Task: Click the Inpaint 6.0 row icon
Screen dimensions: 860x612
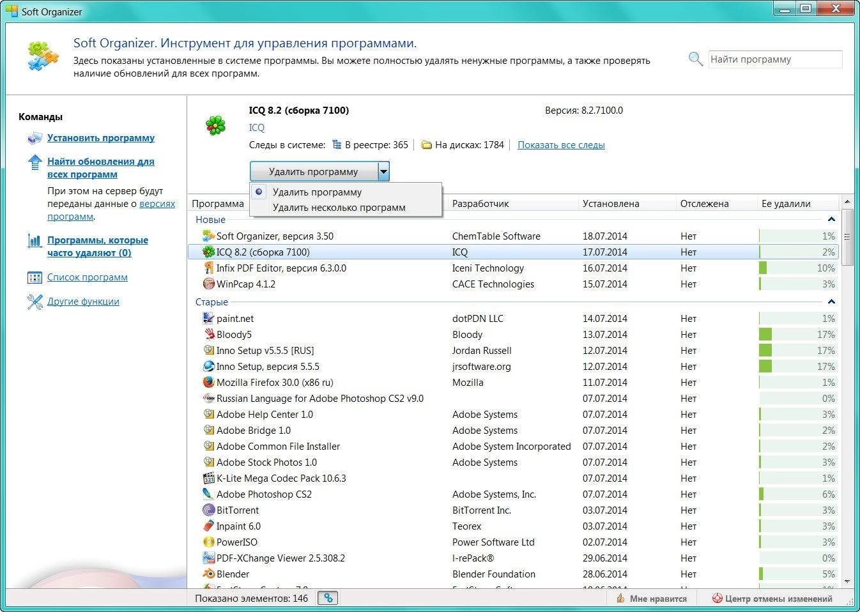Action: pyautogui.click(x=208, y=526)
